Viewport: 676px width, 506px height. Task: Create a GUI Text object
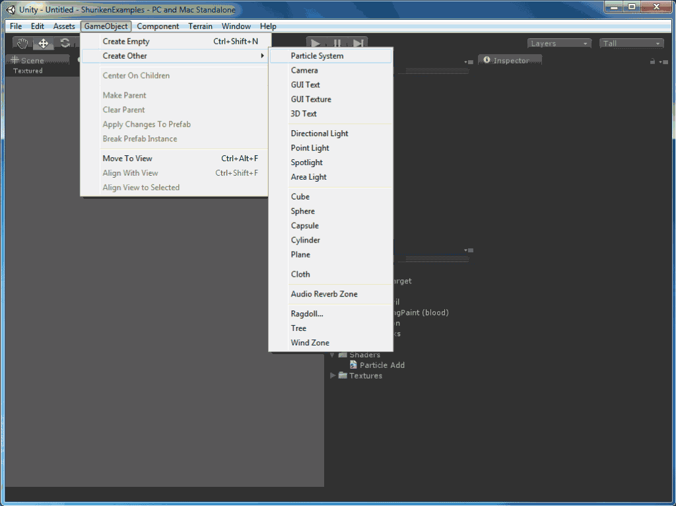coord(331,85)
